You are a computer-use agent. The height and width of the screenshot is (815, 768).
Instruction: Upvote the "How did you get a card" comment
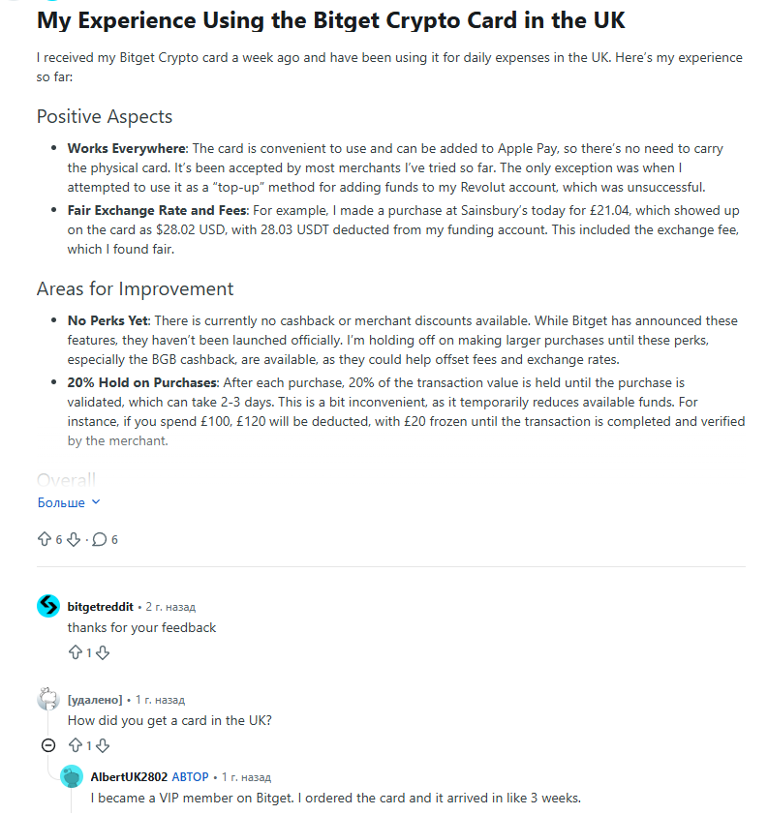pos(76,745)
